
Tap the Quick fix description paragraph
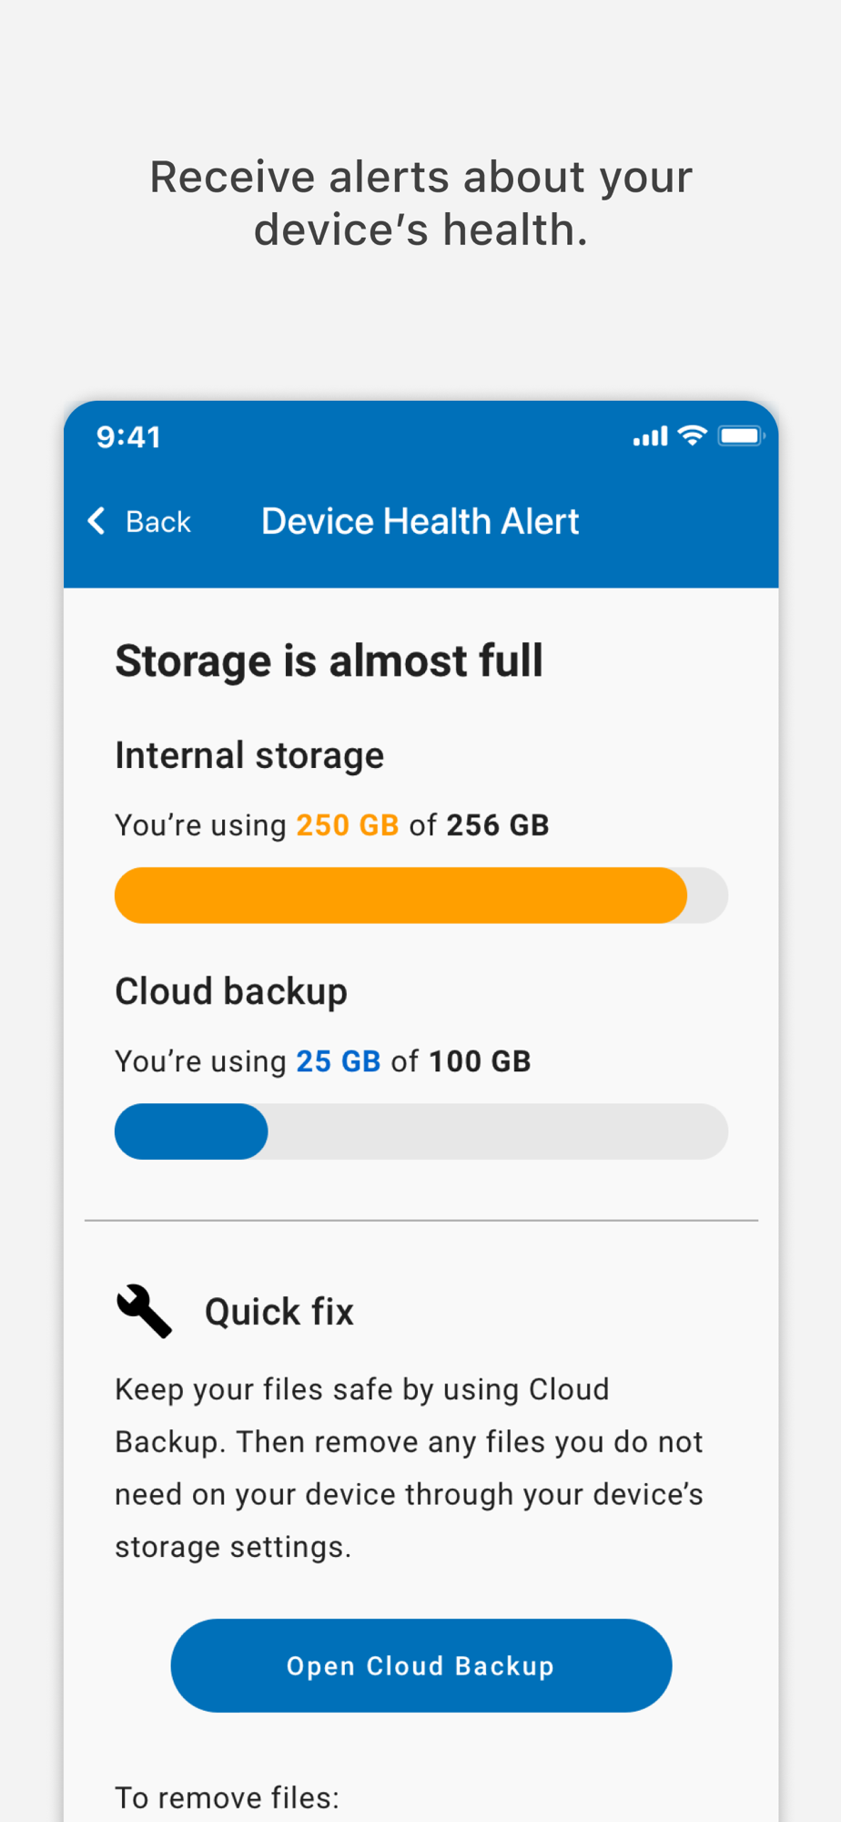pyautogui.click(x=409, y=1468)
